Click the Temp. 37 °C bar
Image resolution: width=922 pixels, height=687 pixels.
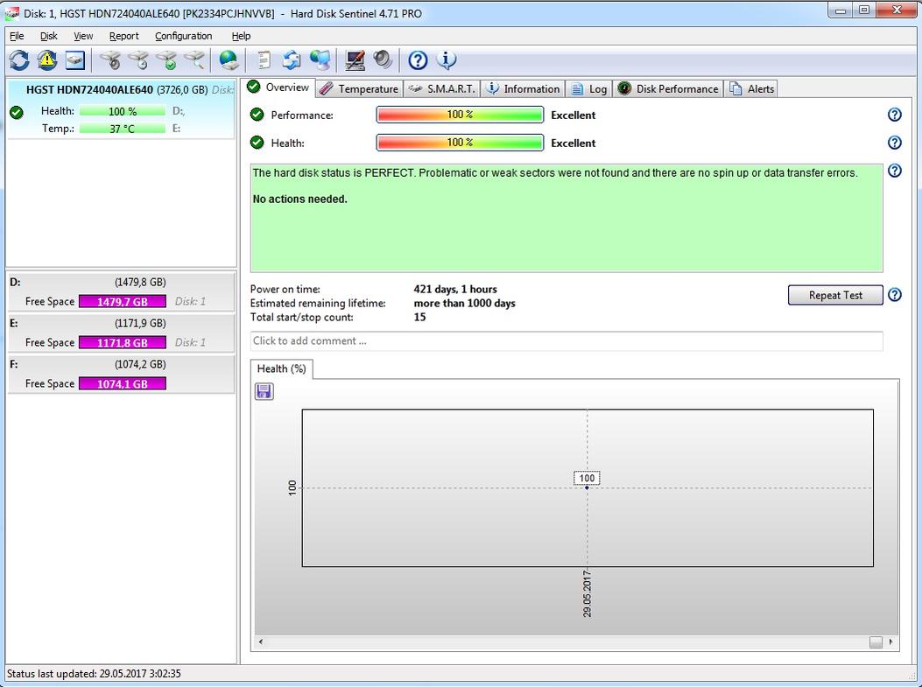pos(123,129)
